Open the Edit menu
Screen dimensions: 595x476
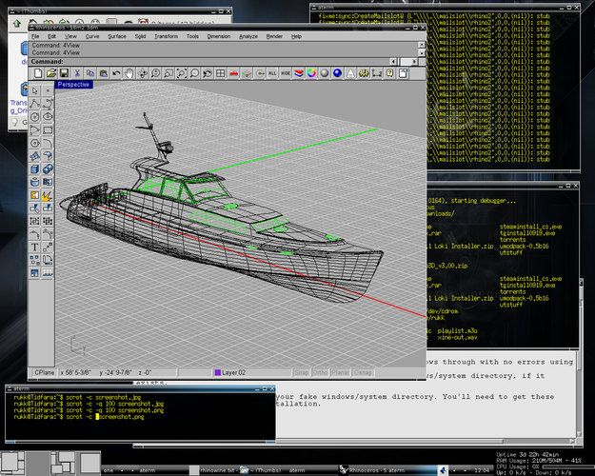tap(52, 36)
